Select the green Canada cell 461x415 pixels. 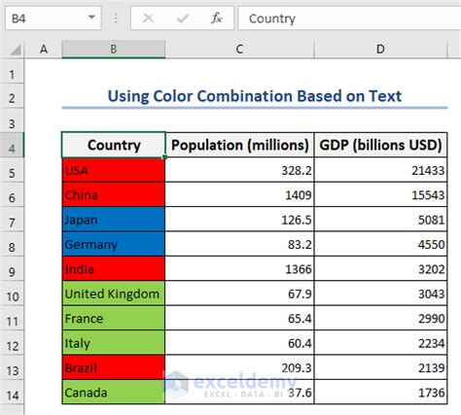click(x=114, y=392)
